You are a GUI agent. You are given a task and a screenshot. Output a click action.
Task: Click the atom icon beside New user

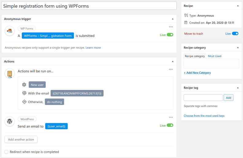24,85
